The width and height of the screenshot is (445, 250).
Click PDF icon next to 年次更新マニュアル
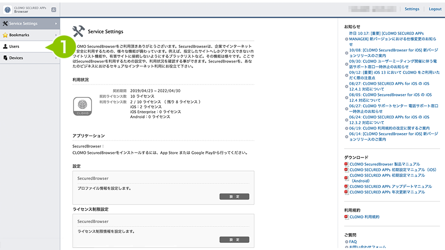click(346, 192)
